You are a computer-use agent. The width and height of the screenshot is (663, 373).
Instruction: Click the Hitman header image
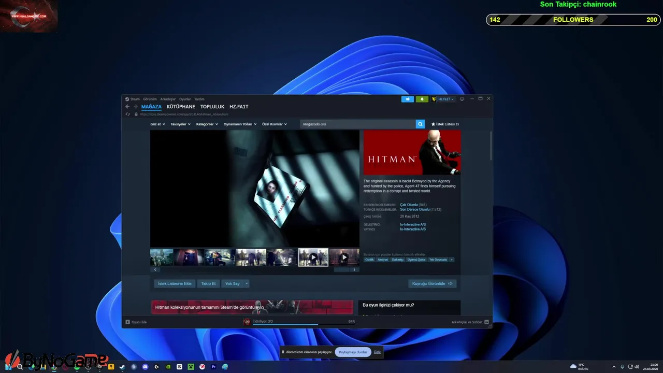[x=412, y=152]
